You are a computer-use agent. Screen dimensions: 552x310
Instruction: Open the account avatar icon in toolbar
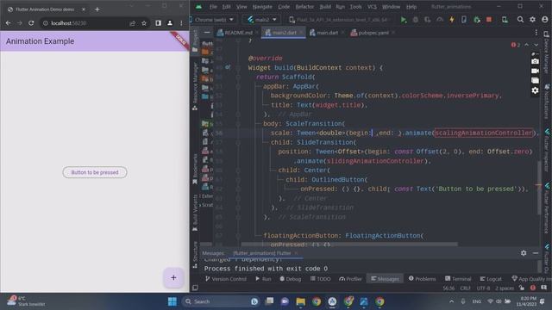click(544, 20)
